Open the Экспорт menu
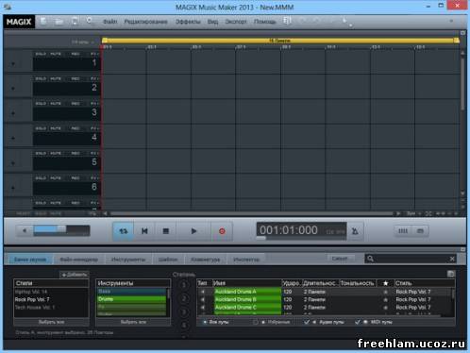Viewport: 470px width, 353px height. (236, 22)
